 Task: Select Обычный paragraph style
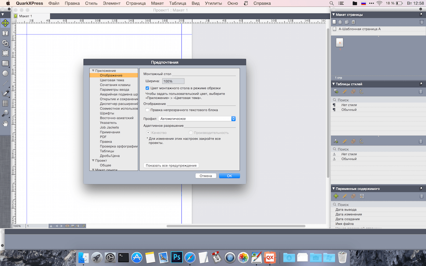click(378, 109)
